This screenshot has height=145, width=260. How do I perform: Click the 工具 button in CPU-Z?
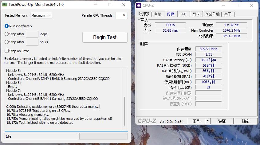point(196,121)
